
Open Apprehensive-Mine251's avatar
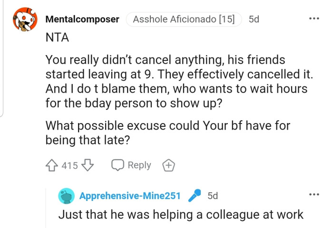click(66, 196)
